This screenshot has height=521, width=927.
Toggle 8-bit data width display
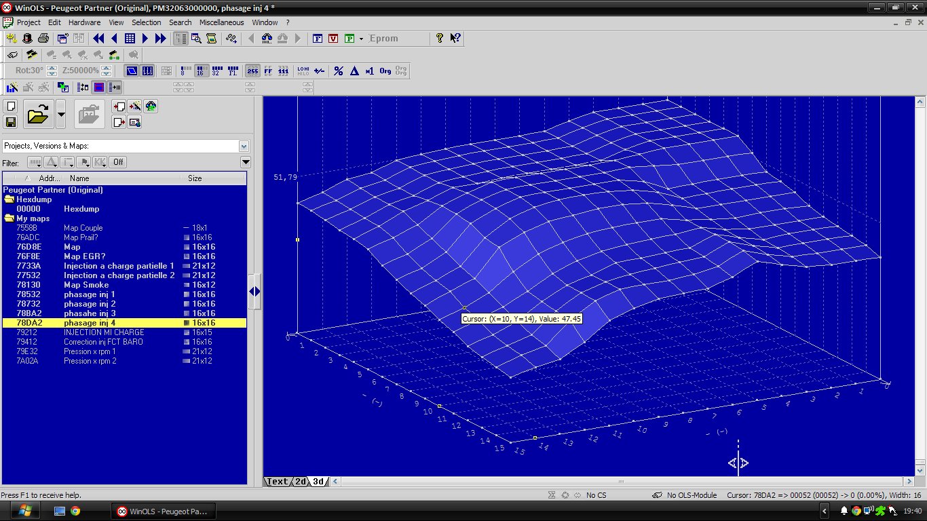(186, 71)
